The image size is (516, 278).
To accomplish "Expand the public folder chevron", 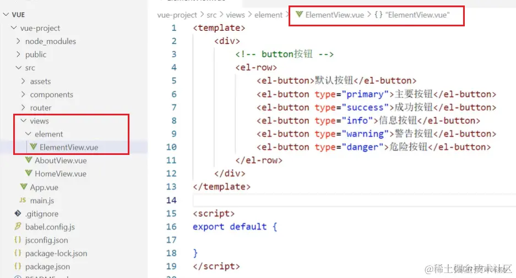I will [x=18, y=54].
